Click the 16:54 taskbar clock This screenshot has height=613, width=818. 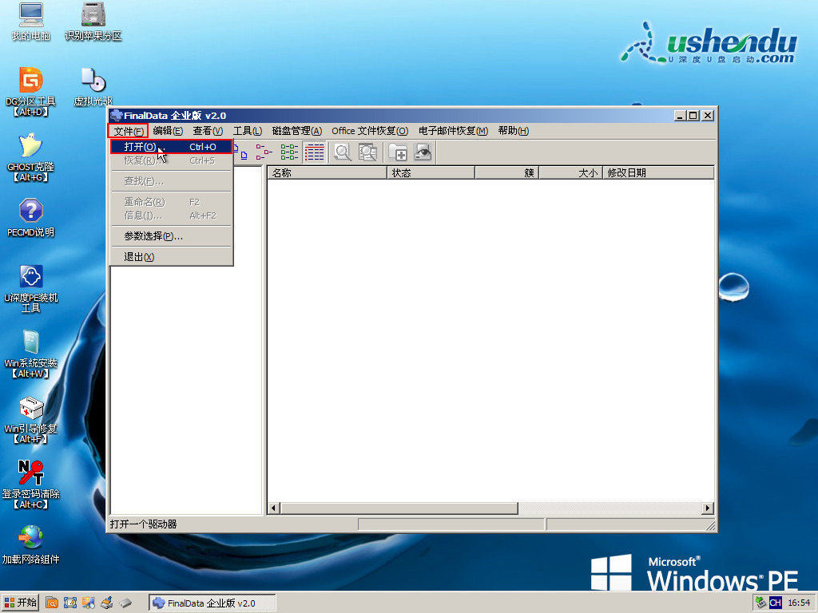799,603
